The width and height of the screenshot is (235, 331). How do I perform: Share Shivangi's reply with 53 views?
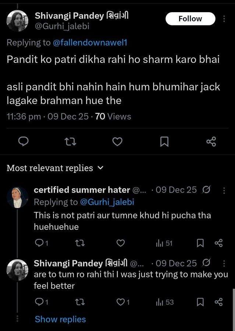(x=218, y=302)
